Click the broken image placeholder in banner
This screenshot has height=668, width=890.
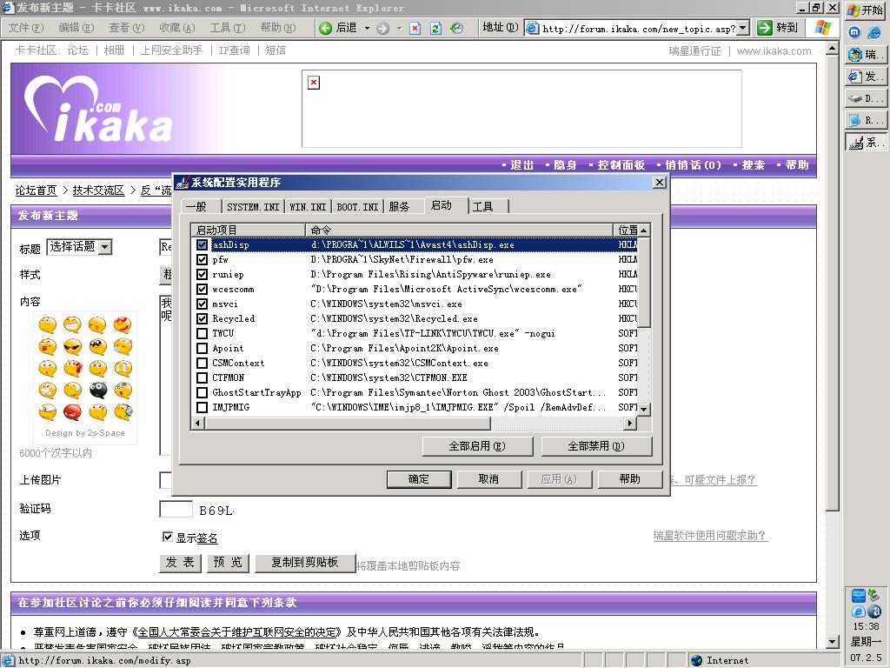click(x=314, y=83)
